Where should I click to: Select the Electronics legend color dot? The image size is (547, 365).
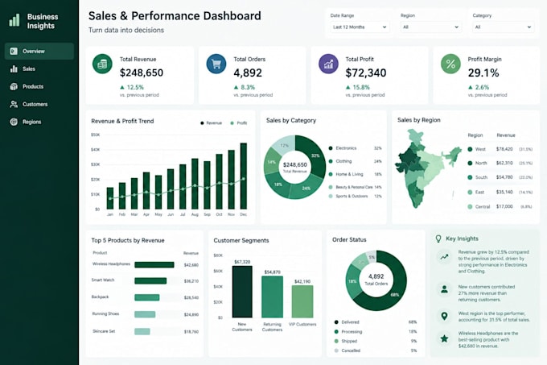pyautogui.click(x=331, y=148)
